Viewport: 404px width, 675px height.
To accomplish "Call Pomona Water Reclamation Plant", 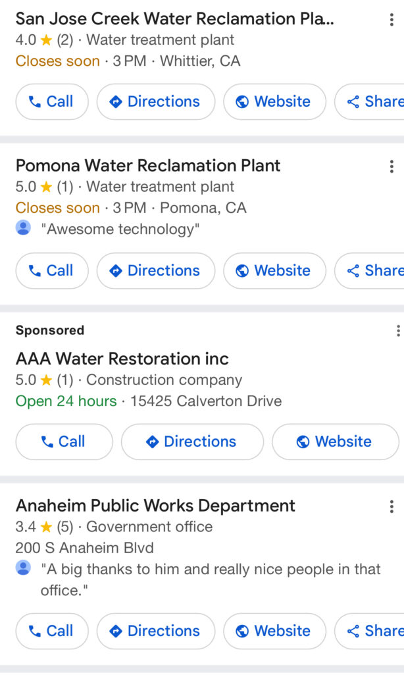I will coord(51,271).
